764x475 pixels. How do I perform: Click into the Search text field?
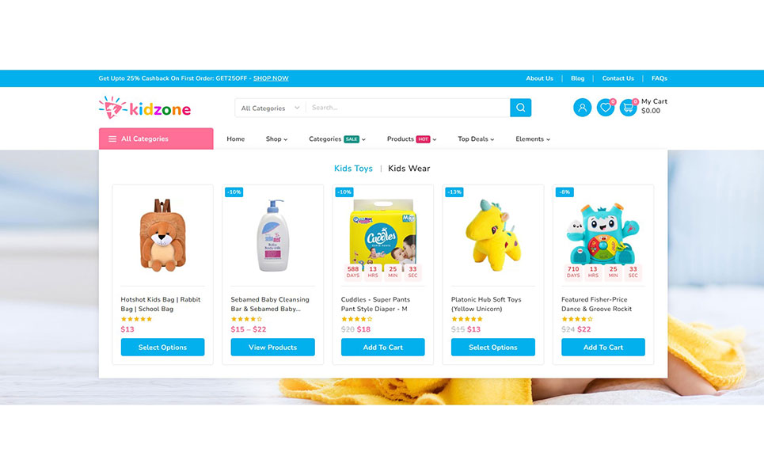pyautogui.click(x=408, y=108)
